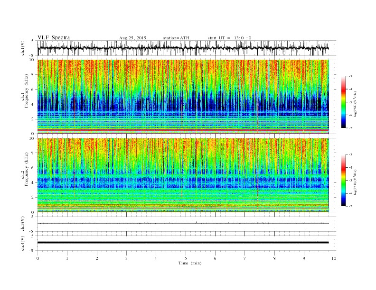This screenshot has height=290, width=376.
Task: Click the log(PSD) label beside ch.2 color bar
Action: (355, 182)
